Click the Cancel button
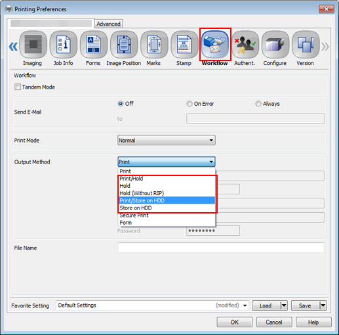Screen dimensions: 339x335 click(x=274, y=322)
